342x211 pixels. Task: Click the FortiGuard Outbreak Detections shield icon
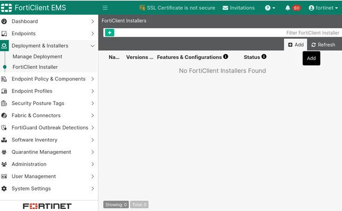[x=4, y=128]
